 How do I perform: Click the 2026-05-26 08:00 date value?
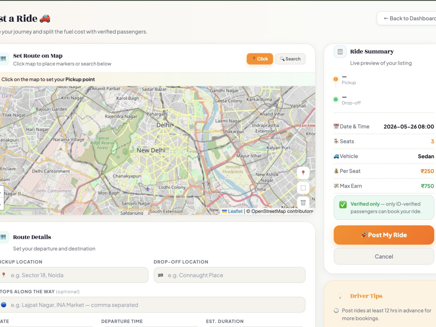click(409, 126)
